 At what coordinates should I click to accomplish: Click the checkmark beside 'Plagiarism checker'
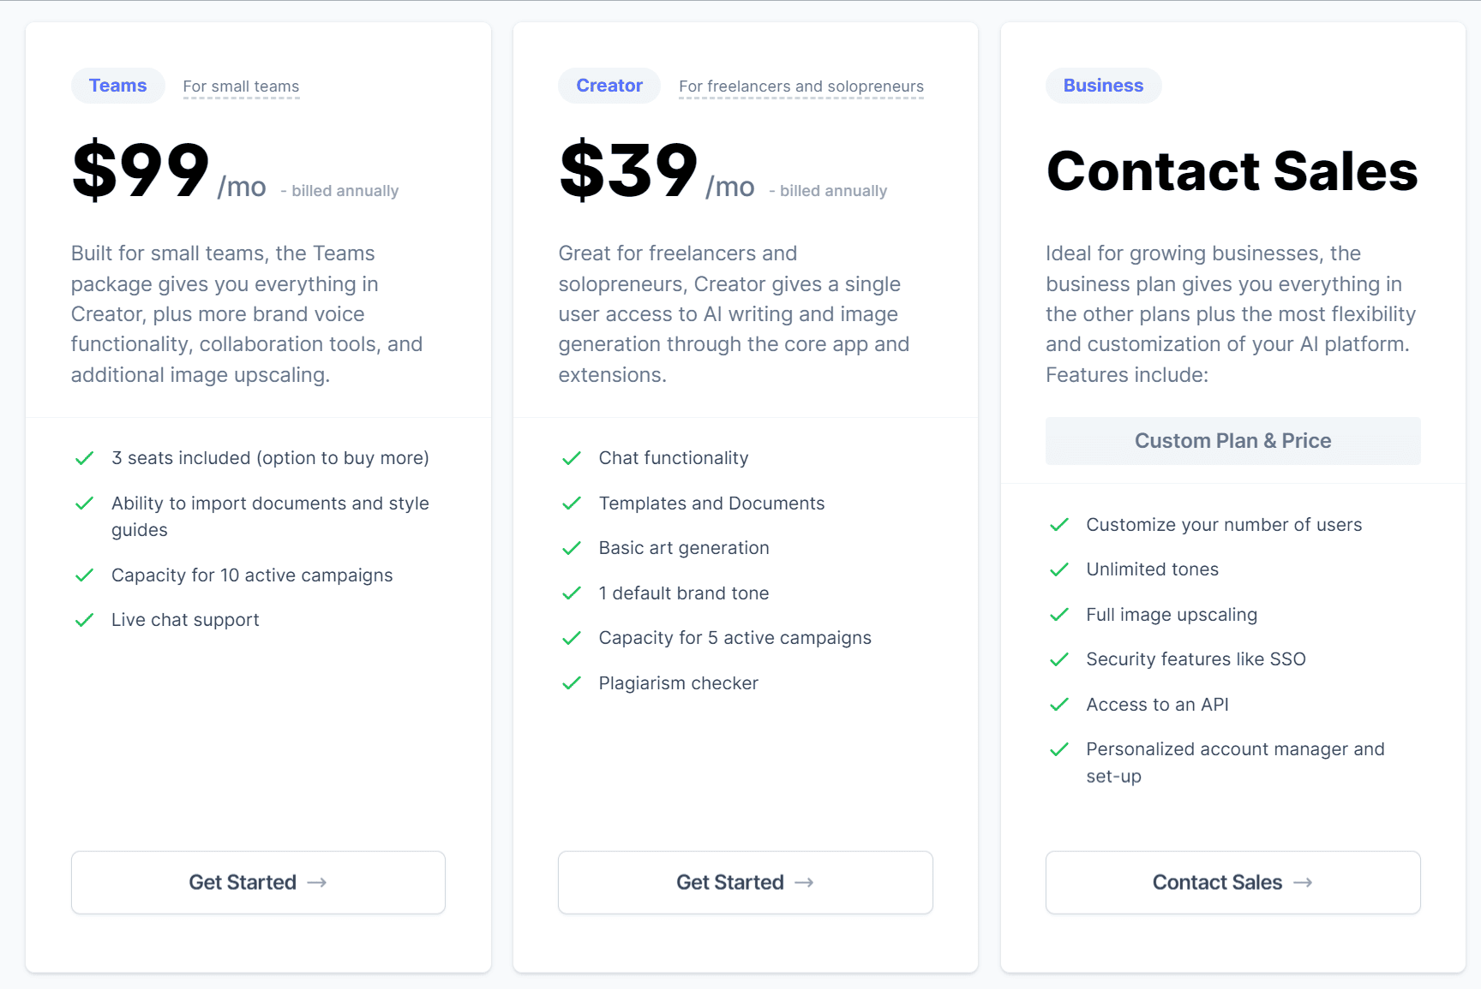tap(572, 683)
